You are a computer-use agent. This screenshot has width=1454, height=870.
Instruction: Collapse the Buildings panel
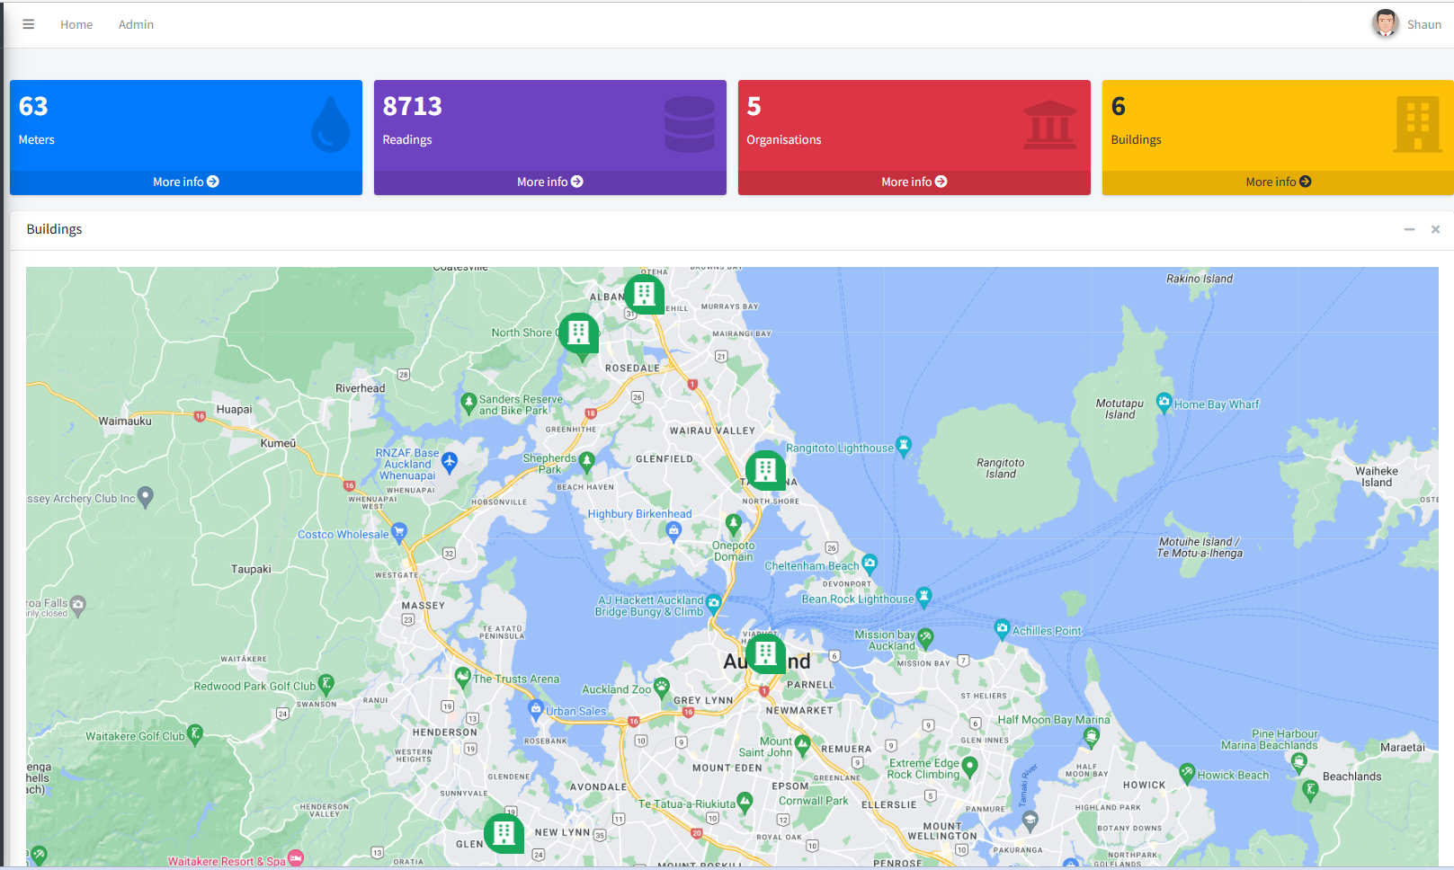1409,229
